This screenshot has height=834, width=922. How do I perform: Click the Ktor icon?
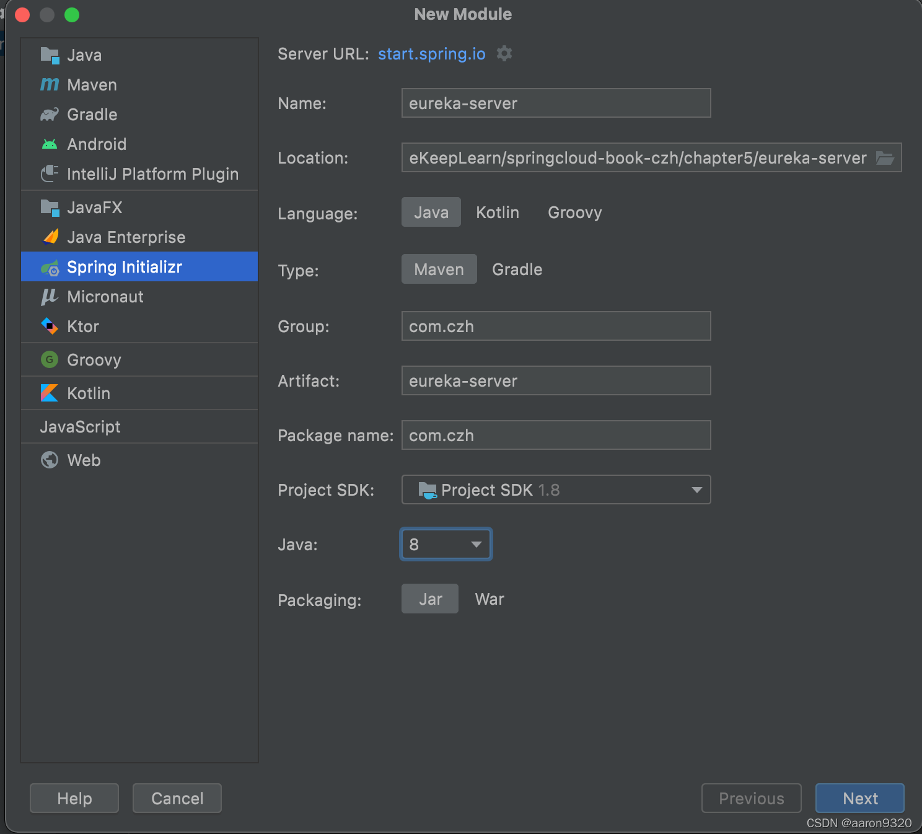click(x=50, y=327)
